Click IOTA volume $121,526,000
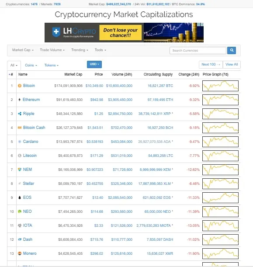This screenshot has width=253, height=267. [121, 225]
